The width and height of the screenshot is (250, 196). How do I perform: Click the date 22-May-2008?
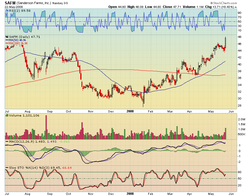pyautogui.click(x=14, y=7)
